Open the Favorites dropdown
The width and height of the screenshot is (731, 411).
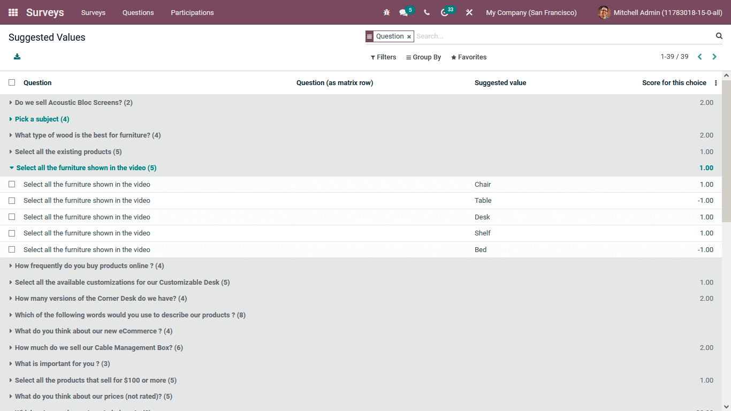coord(469,57)
